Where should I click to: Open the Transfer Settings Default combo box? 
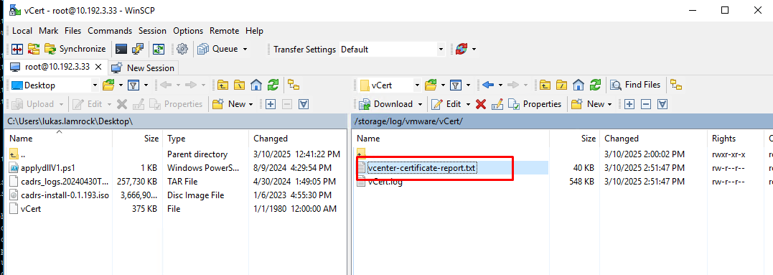[392, 50]
